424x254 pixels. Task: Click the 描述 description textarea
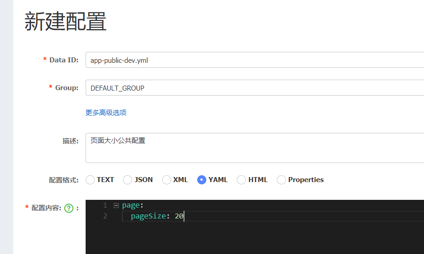(x=255, y=148)
